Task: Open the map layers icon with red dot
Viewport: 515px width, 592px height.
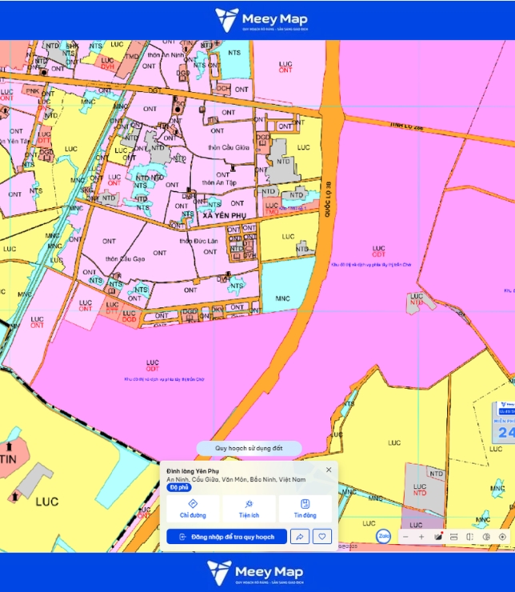Action: point(438,537)
